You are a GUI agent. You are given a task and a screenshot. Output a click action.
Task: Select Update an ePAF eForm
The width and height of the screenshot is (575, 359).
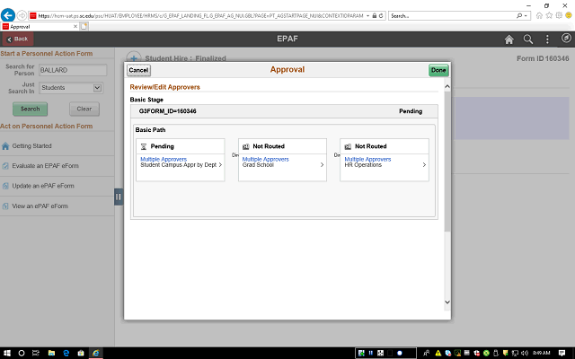click(43, 186)
